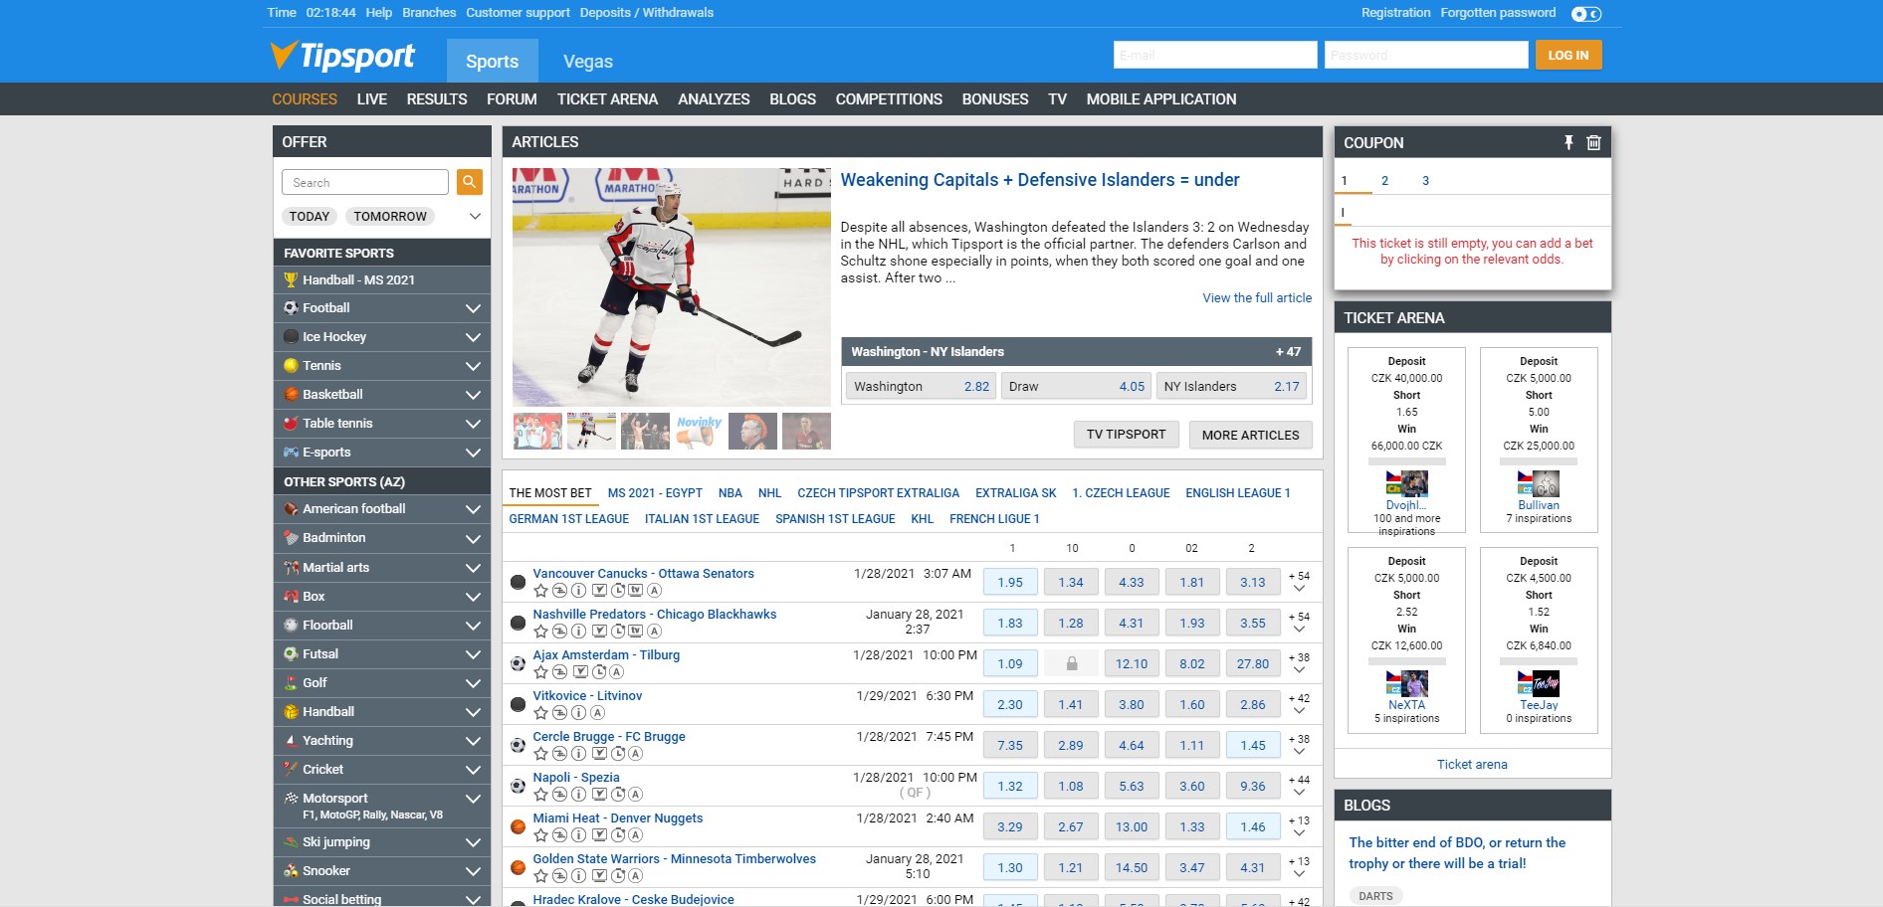Select odds 1.95 for Vancouver Canucks
Viewport: 1883px width, 907px height.
(1010, 582)
